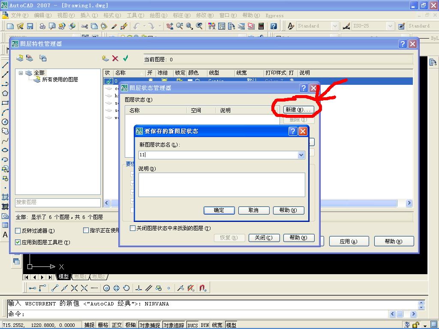Click 取消 in the new layer state dialog

[x=254, y=210]
